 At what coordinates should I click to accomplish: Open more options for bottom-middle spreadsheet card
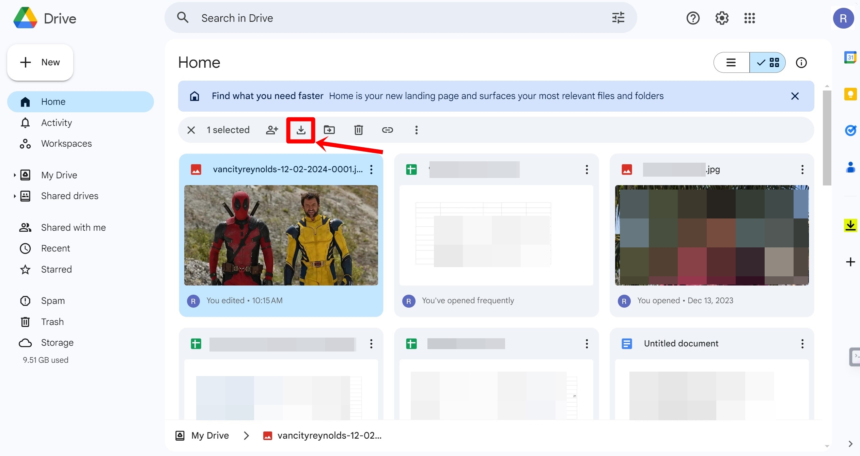(587, 344)
